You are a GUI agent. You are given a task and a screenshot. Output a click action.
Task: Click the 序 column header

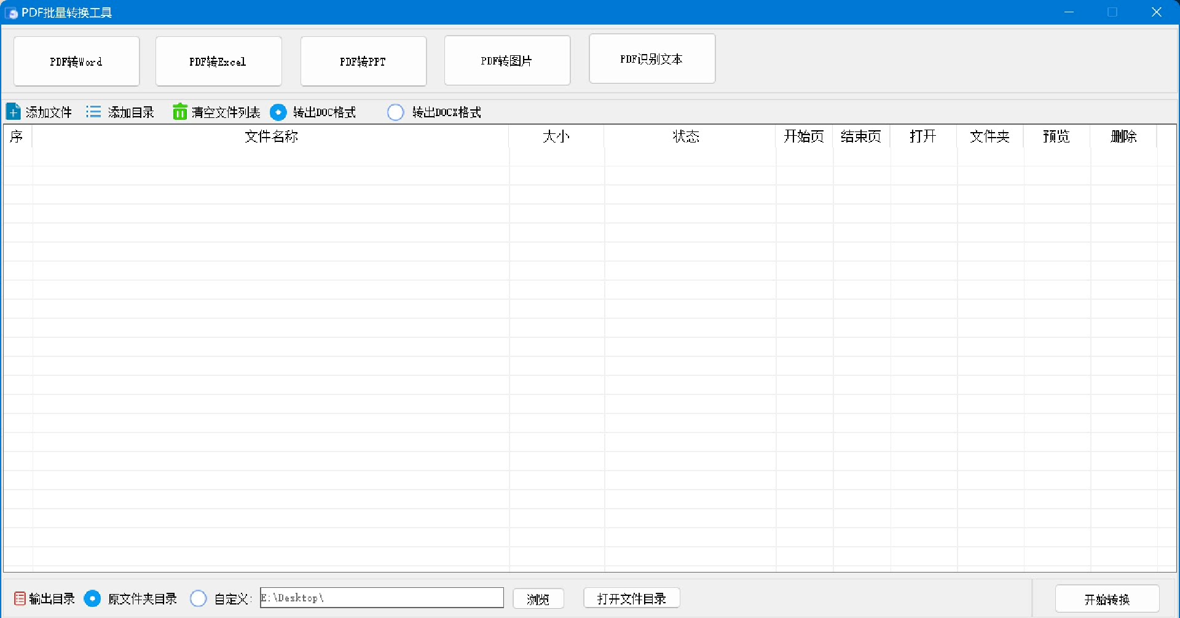(x=17, y=136)
